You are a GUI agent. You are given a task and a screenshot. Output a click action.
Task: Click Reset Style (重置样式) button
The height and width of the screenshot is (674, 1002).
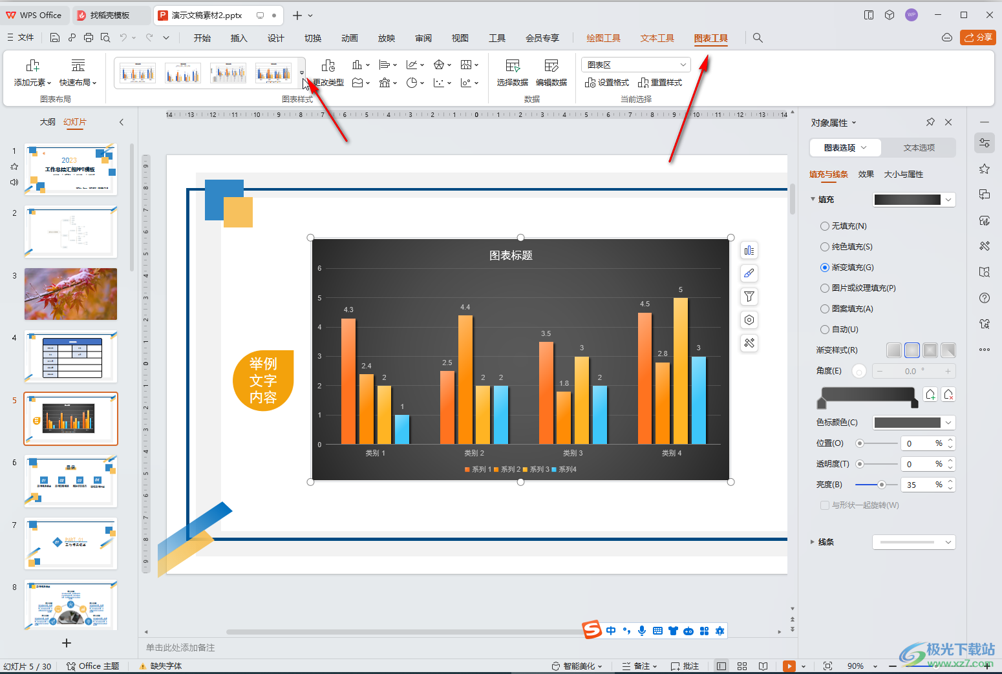(x=660, y=83)
